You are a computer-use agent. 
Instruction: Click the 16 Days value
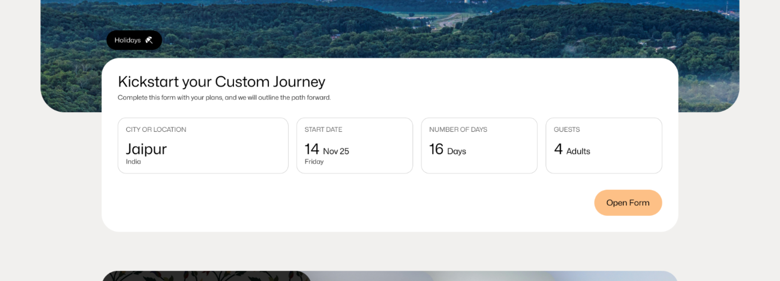tap(448, 149)
